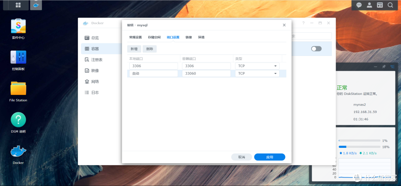Switch to the 环境 tab
401x186 pixels.
click(201, 37)
